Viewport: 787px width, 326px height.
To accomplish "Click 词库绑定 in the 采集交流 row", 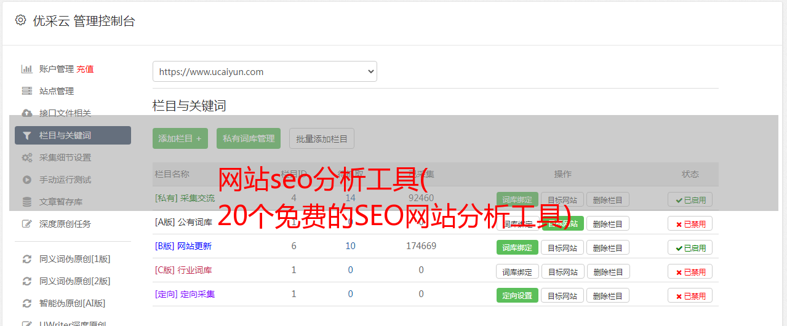I will pos(517,199).
